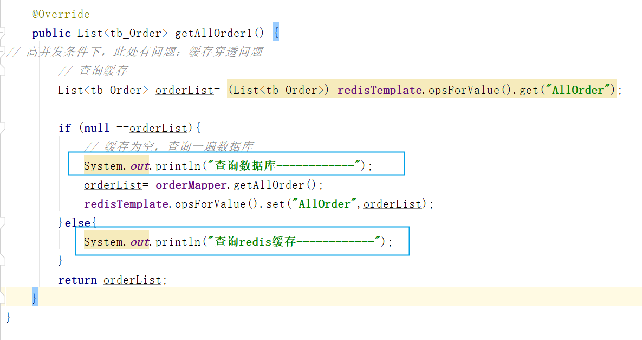642x340 pixels.
Task: Click the null keyword in the if condition
Action: [x=96, y=128]
